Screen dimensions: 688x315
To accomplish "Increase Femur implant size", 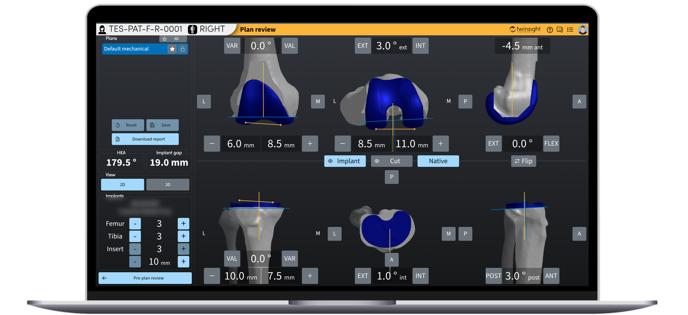I will (183, 223).
